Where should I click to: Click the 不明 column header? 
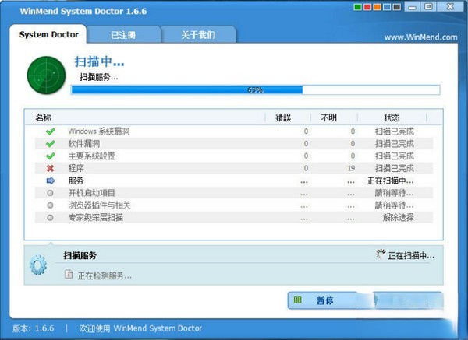tap(329, 117)
